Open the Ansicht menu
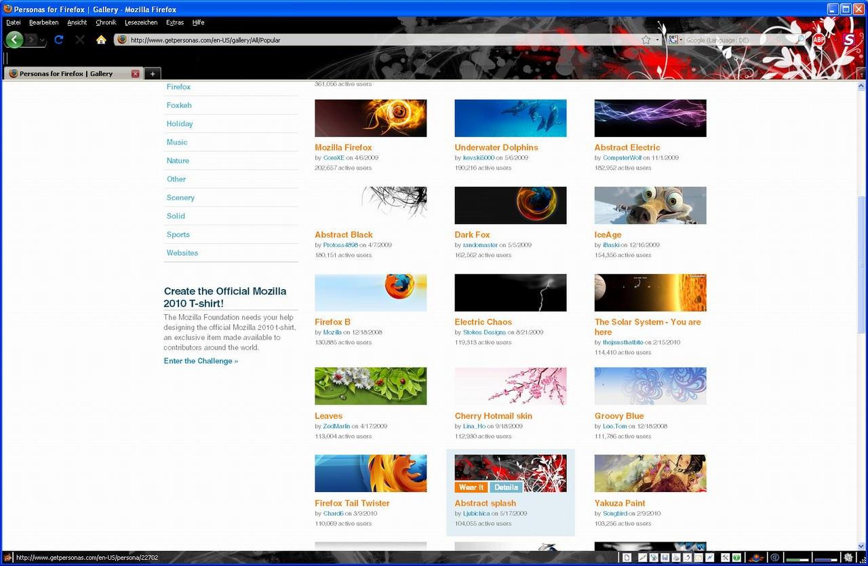Viewport: 868px width, 566px height. click(x=77, y=22)
